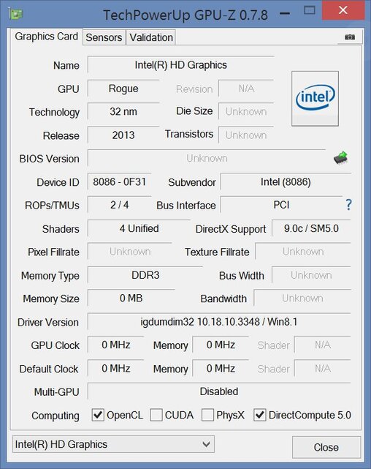371x469 pixels.
Task: Click the DirectX Support value 9.0c / SM5.0
Action: coord(311,228)
